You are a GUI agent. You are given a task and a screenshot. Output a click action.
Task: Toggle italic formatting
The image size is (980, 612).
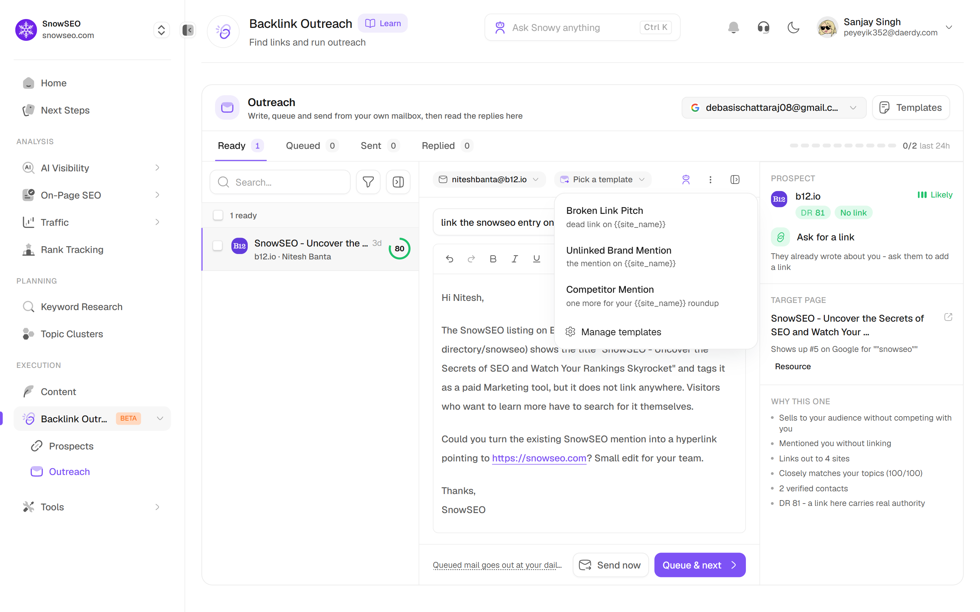point(515,259)
